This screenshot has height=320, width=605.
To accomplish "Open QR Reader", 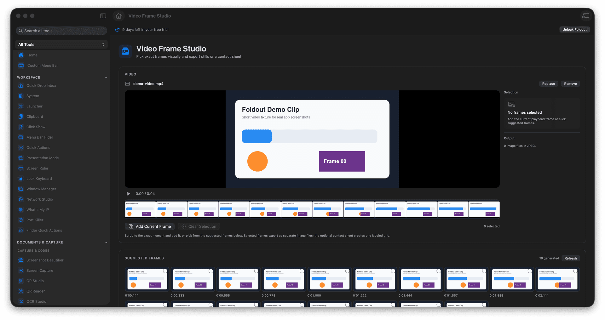I will pyautogui.click(x=61, y=291).
